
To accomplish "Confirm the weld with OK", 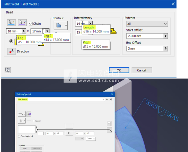I will tap(119, 70).
